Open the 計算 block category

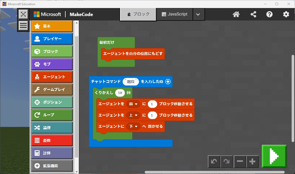click(x=52, y=153)
